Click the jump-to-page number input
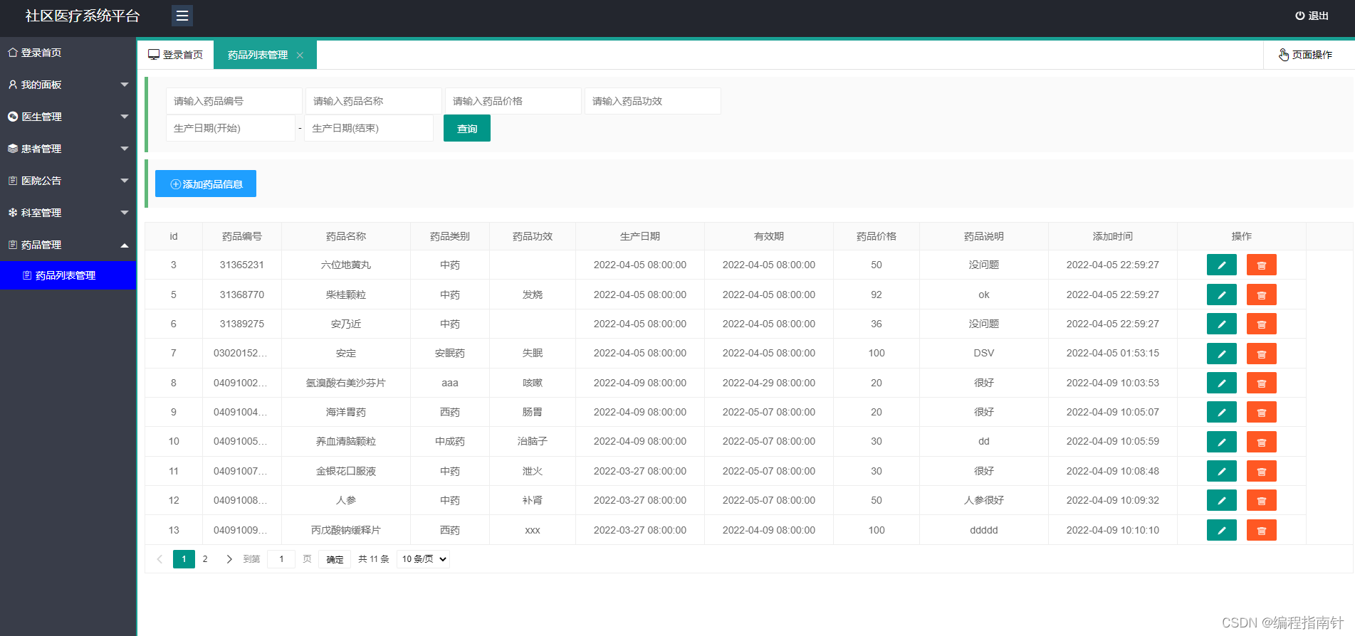The image size is (1355, 636). [x=281, y=559]
